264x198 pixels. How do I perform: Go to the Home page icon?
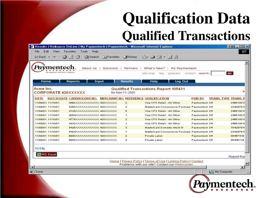click(78, 57)
